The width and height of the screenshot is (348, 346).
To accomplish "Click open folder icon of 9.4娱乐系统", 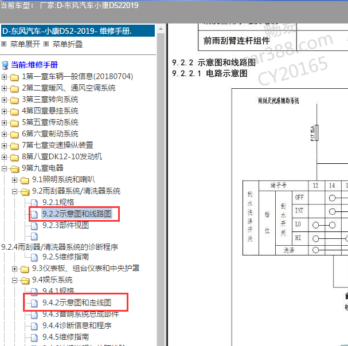I will (x=25, y=281).
